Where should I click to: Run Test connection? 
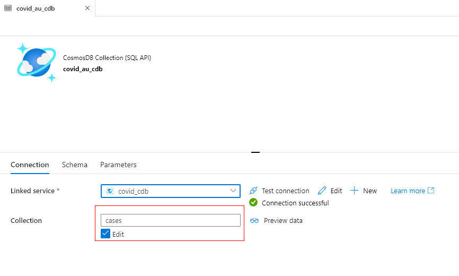coord(285,191)
